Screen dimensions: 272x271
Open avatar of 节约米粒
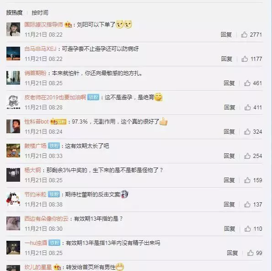click(x=13, y=199)
